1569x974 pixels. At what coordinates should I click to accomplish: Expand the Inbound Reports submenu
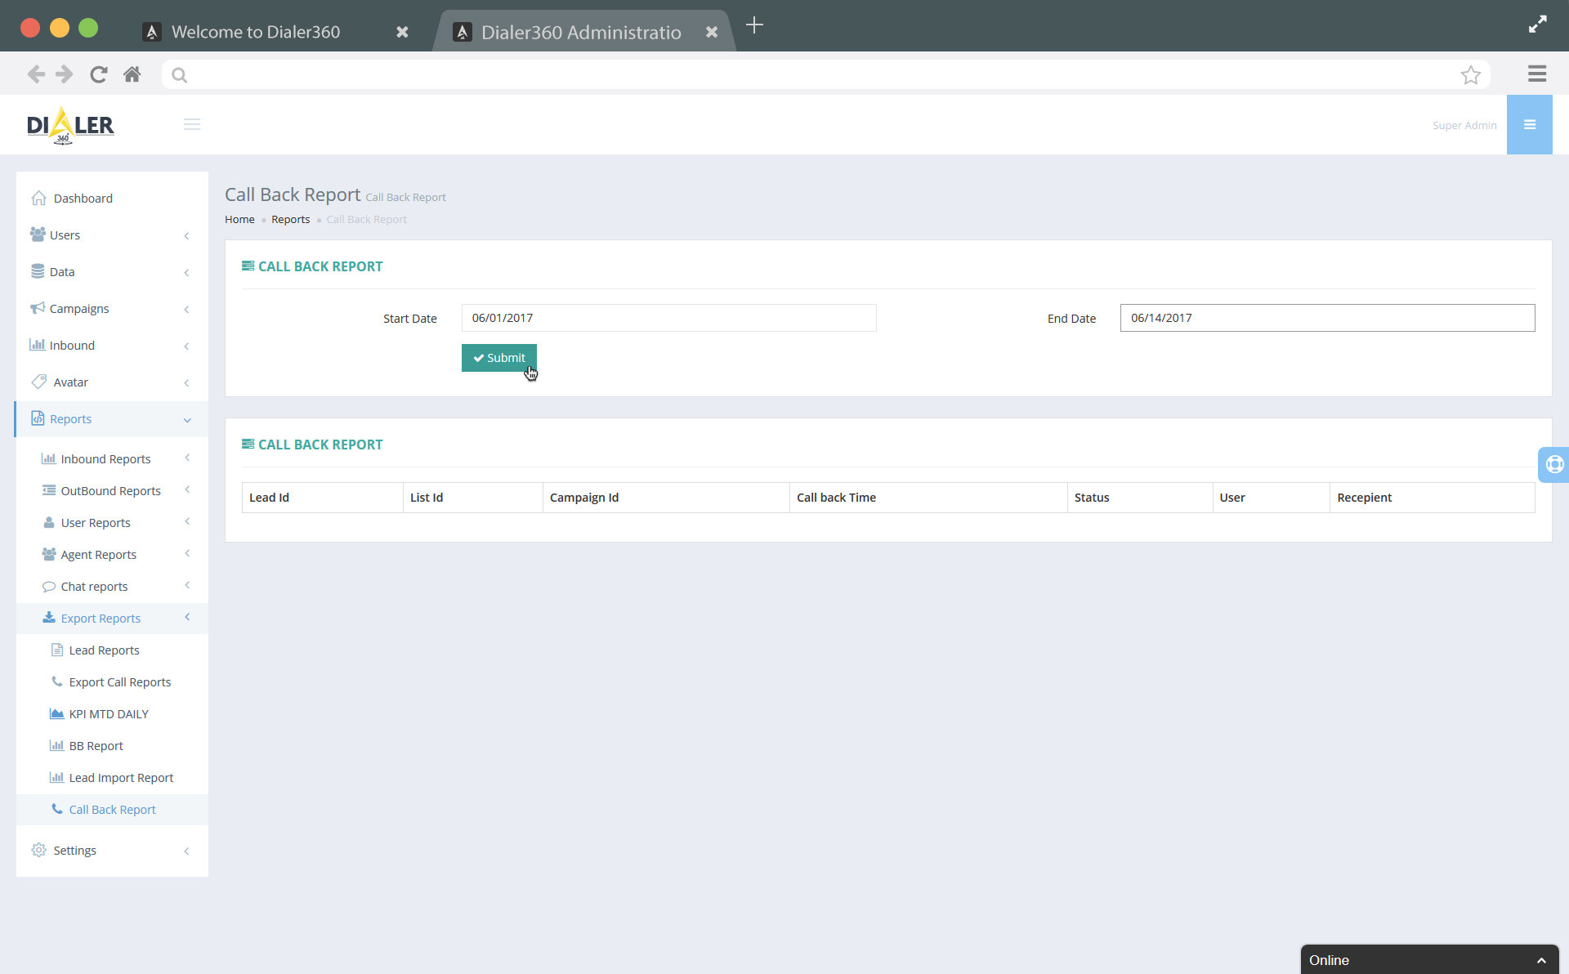[x=187, y=458]
